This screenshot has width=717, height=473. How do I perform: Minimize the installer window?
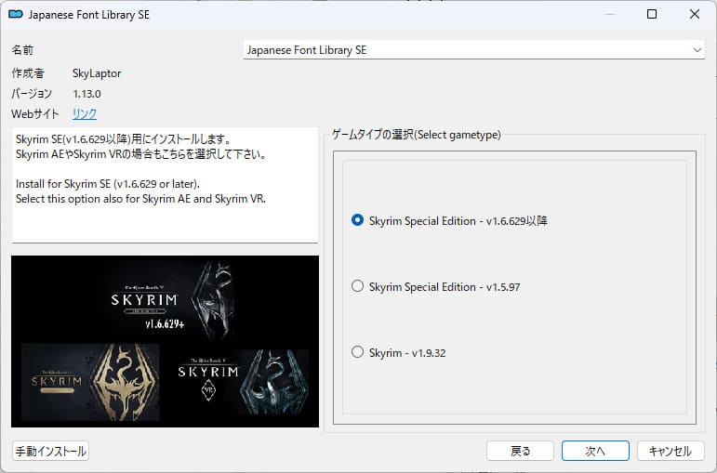(609, 14)
